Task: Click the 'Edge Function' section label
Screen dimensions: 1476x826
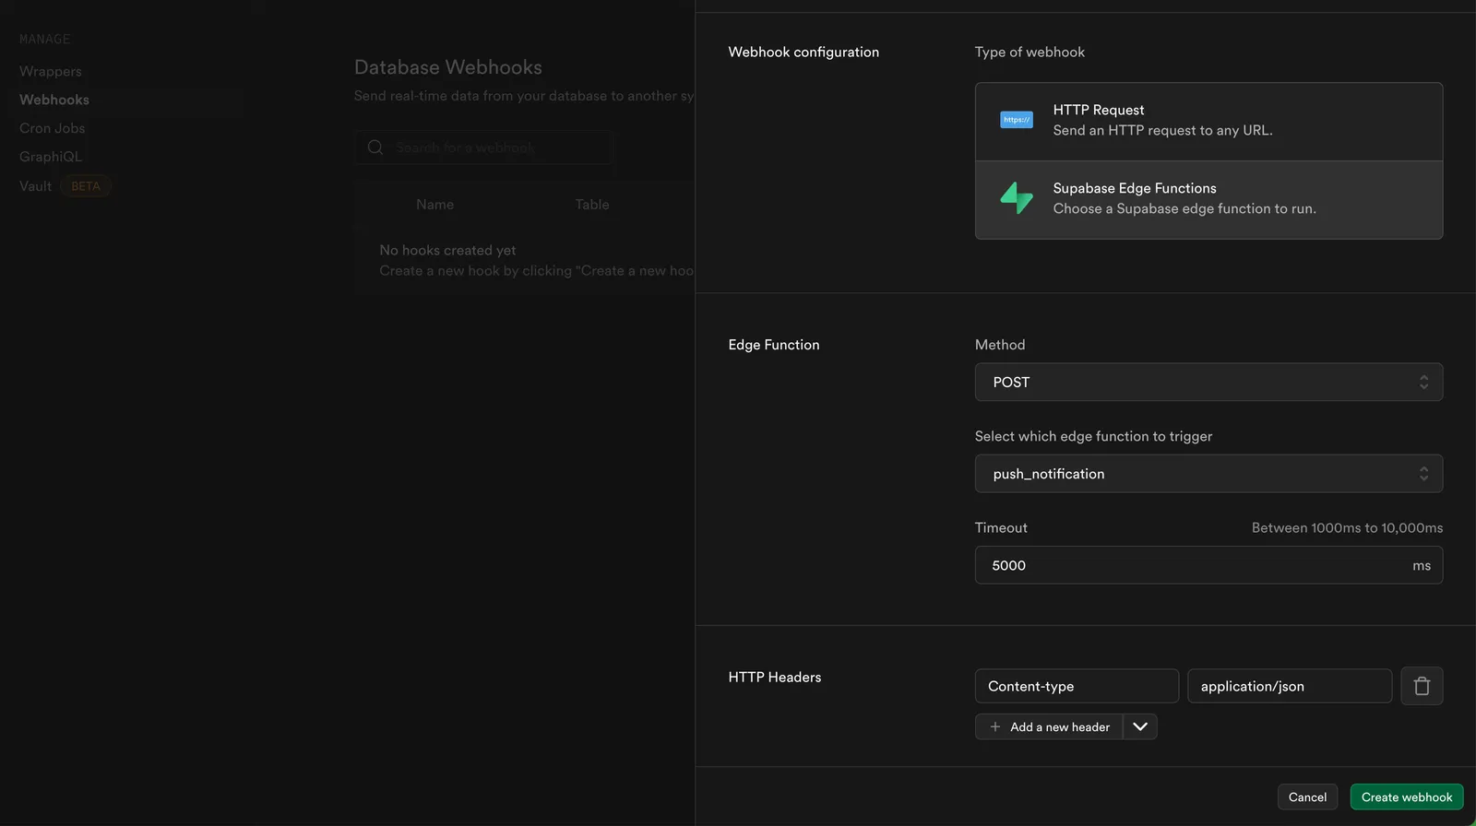Action: tap(774, 344)
